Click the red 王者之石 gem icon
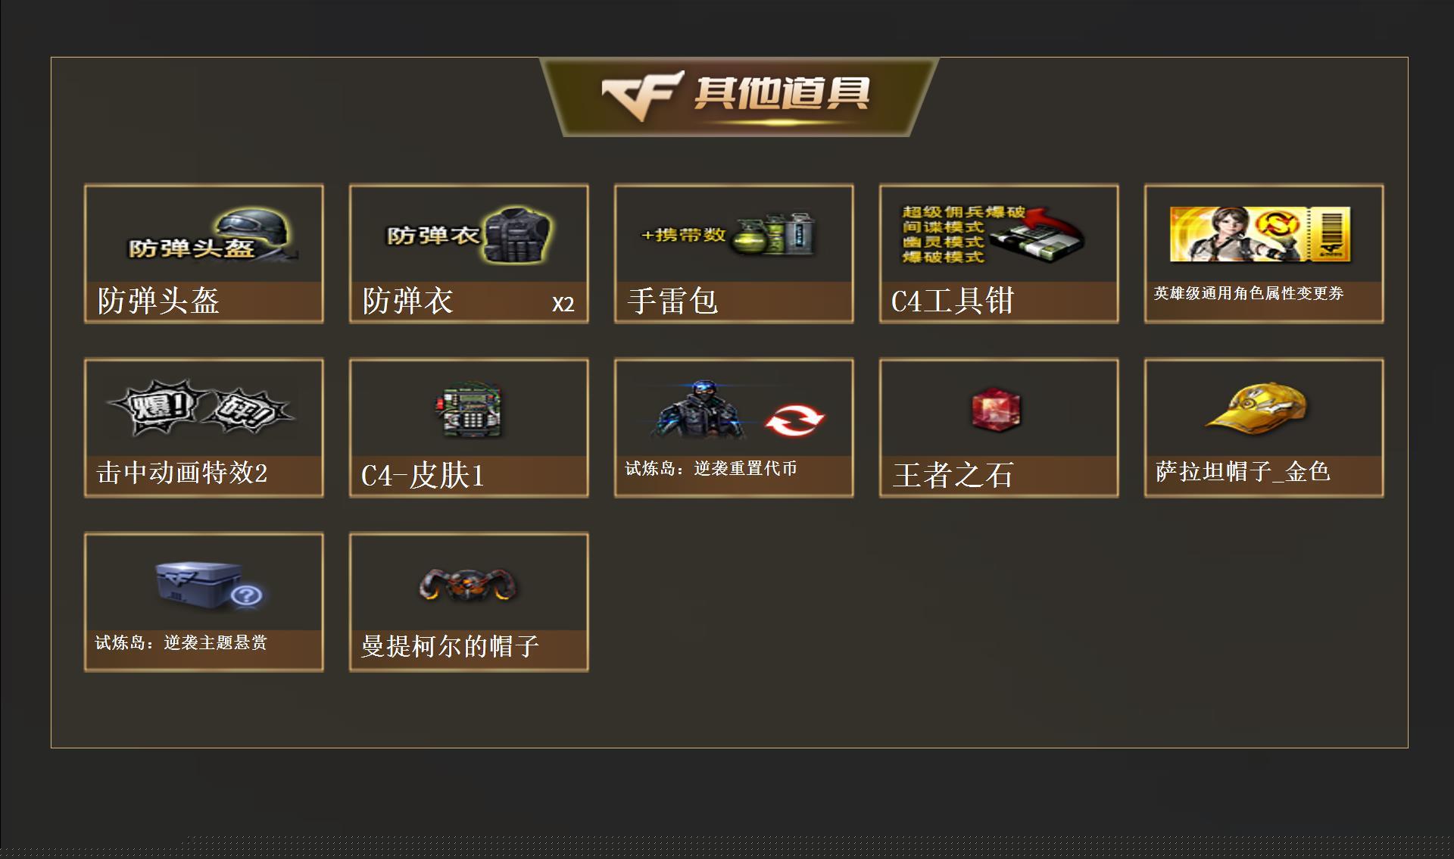 pyautogui.click(x=996, y=411)
